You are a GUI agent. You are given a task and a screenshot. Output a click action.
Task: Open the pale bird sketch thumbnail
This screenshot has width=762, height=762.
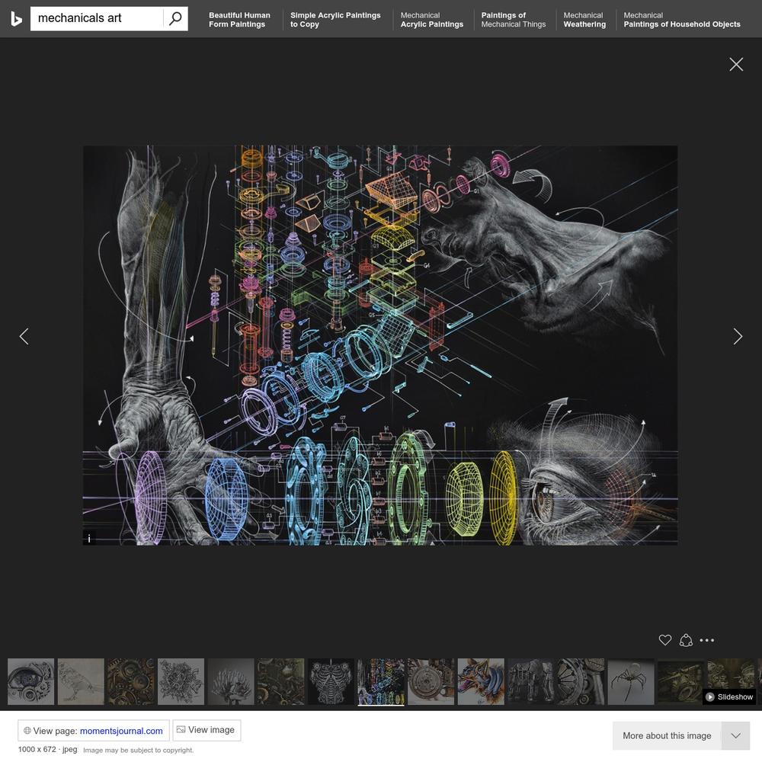click(x=81, y=681)
